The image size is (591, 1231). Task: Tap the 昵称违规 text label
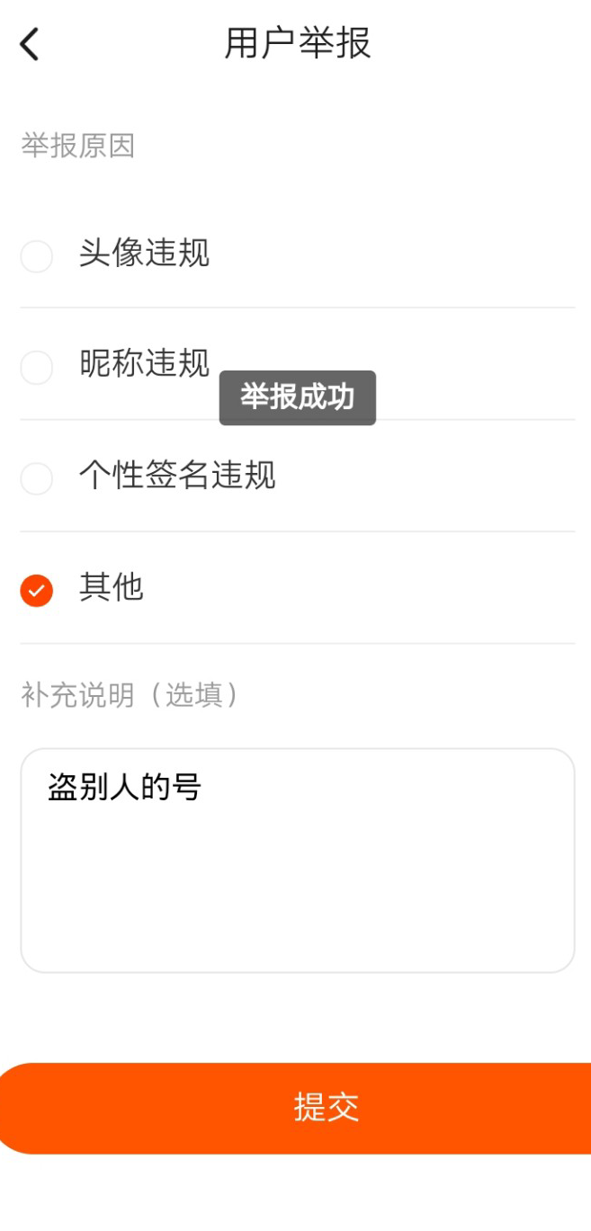click(x=144, y=363)
